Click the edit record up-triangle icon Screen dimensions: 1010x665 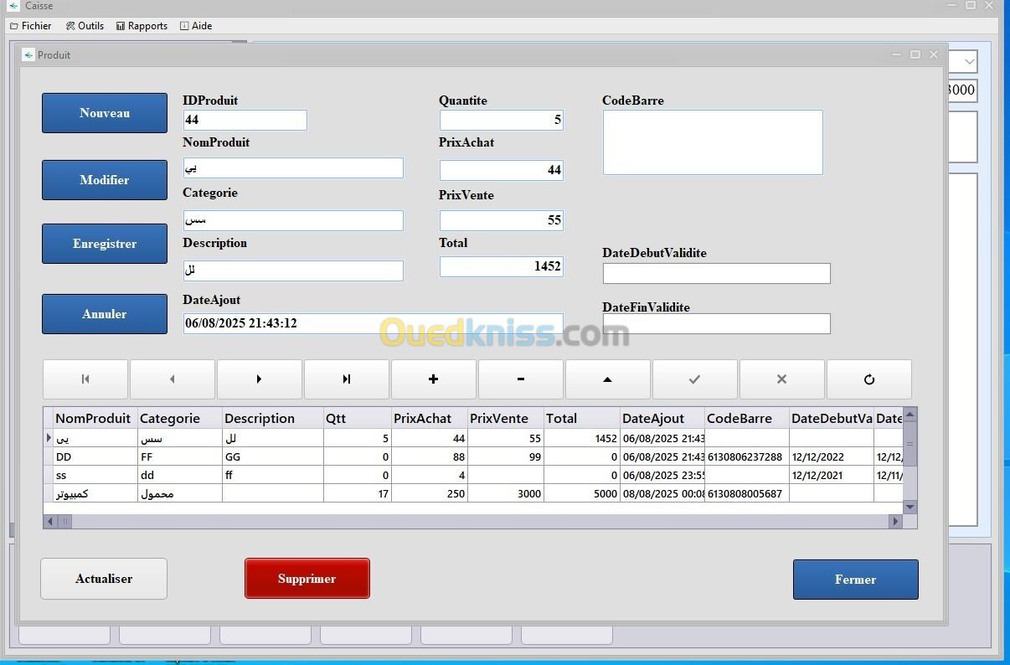pyautogui.click(x=608, y=379)
